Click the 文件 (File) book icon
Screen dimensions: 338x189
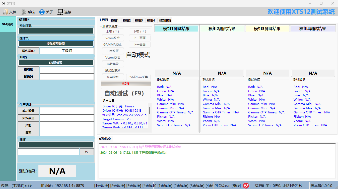pyautogui.click(x=5, y=12)
